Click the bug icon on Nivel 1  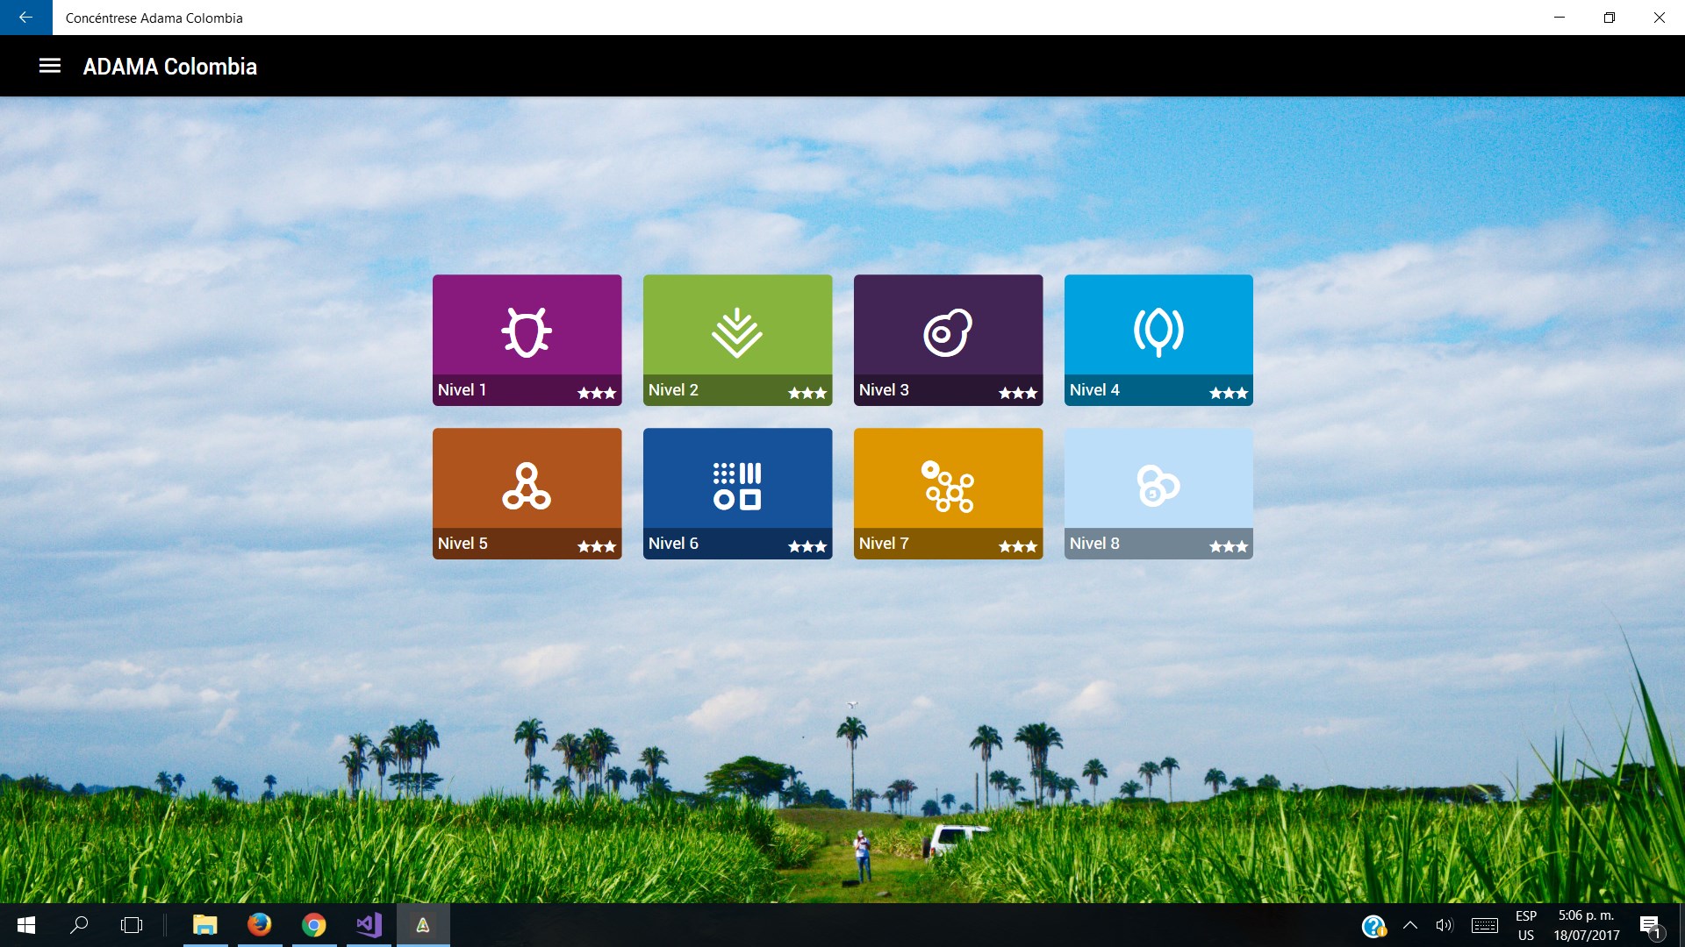(527, 332)
